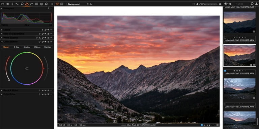Switch to the Highlight tab
259x129 pixels.
[x=48, y=47]
